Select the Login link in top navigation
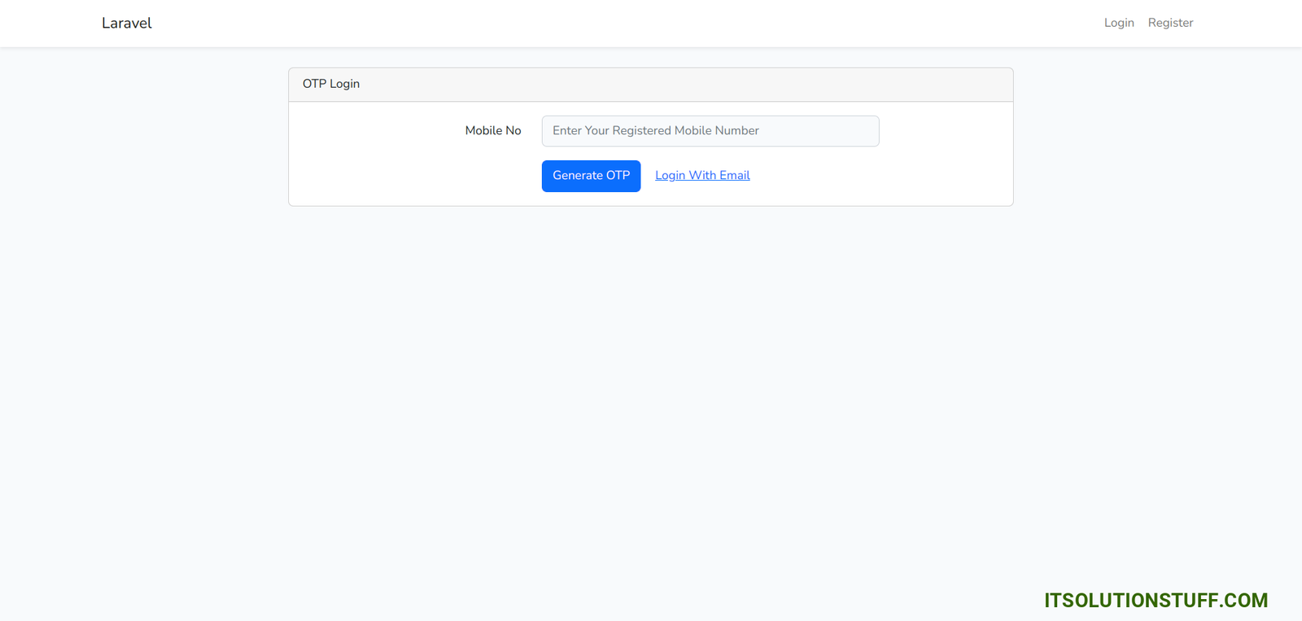 click(1118, 23)
